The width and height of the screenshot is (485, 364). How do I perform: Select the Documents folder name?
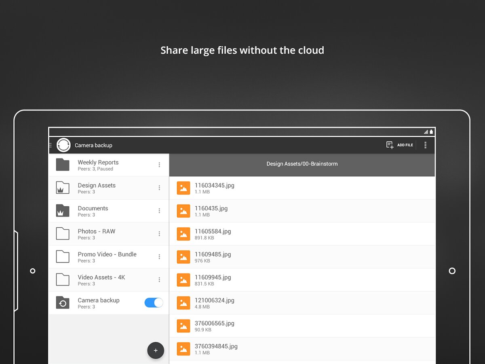click(93, 208)
